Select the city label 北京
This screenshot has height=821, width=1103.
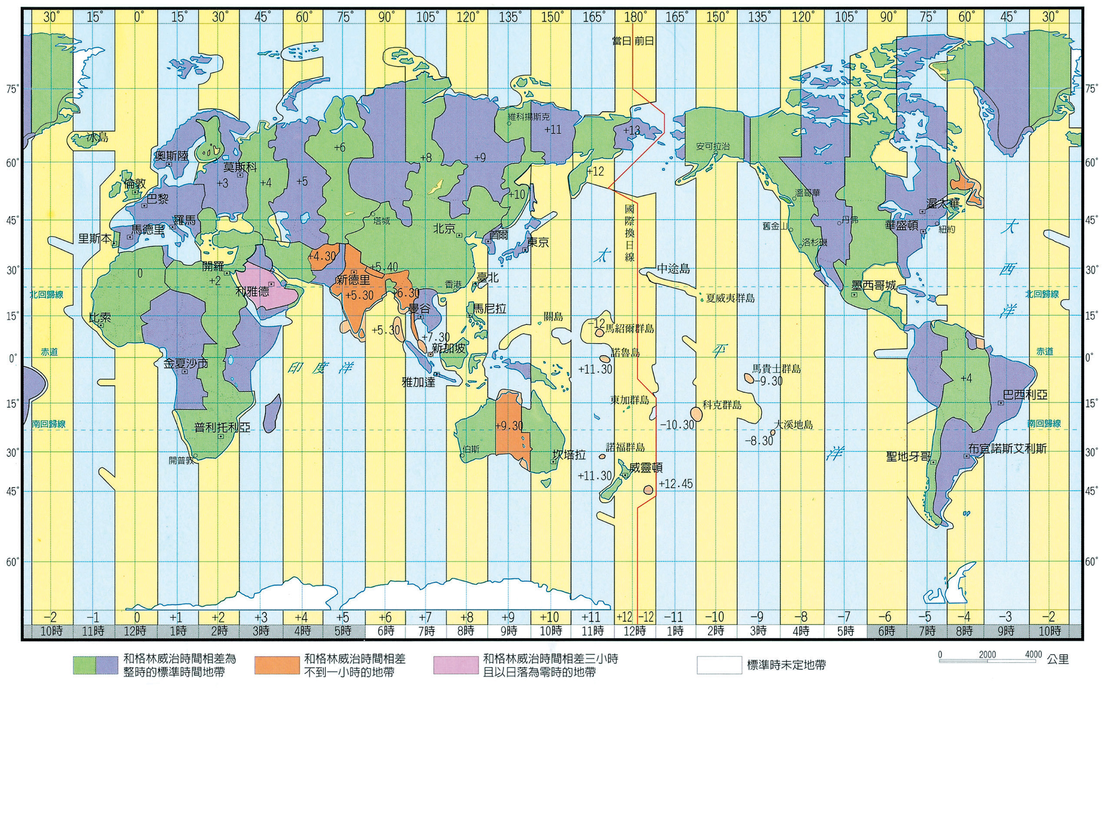(444, 228)
